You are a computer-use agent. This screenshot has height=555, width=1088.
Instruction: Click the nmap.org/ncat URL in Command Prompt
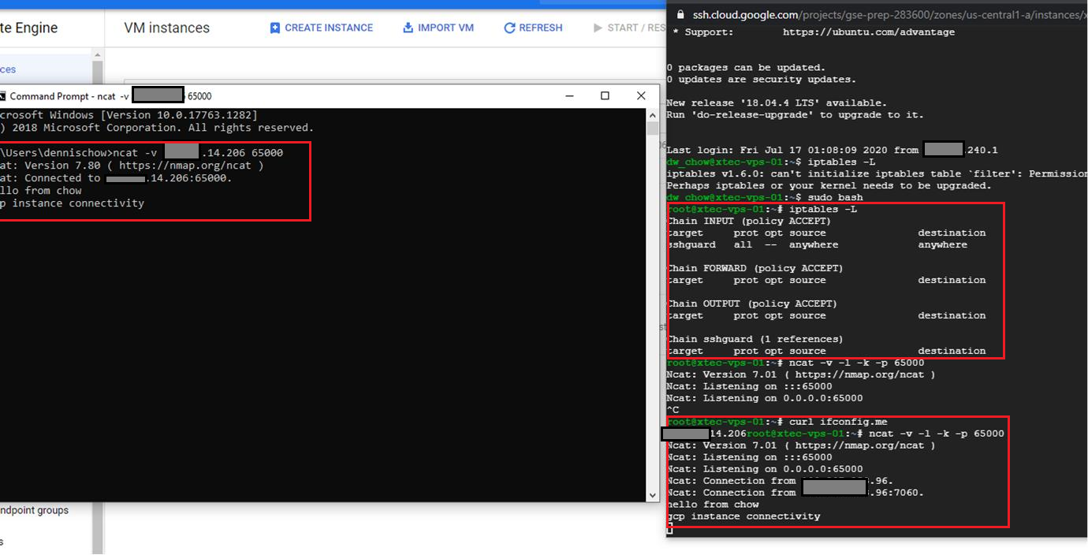click(x=188, y=166)
